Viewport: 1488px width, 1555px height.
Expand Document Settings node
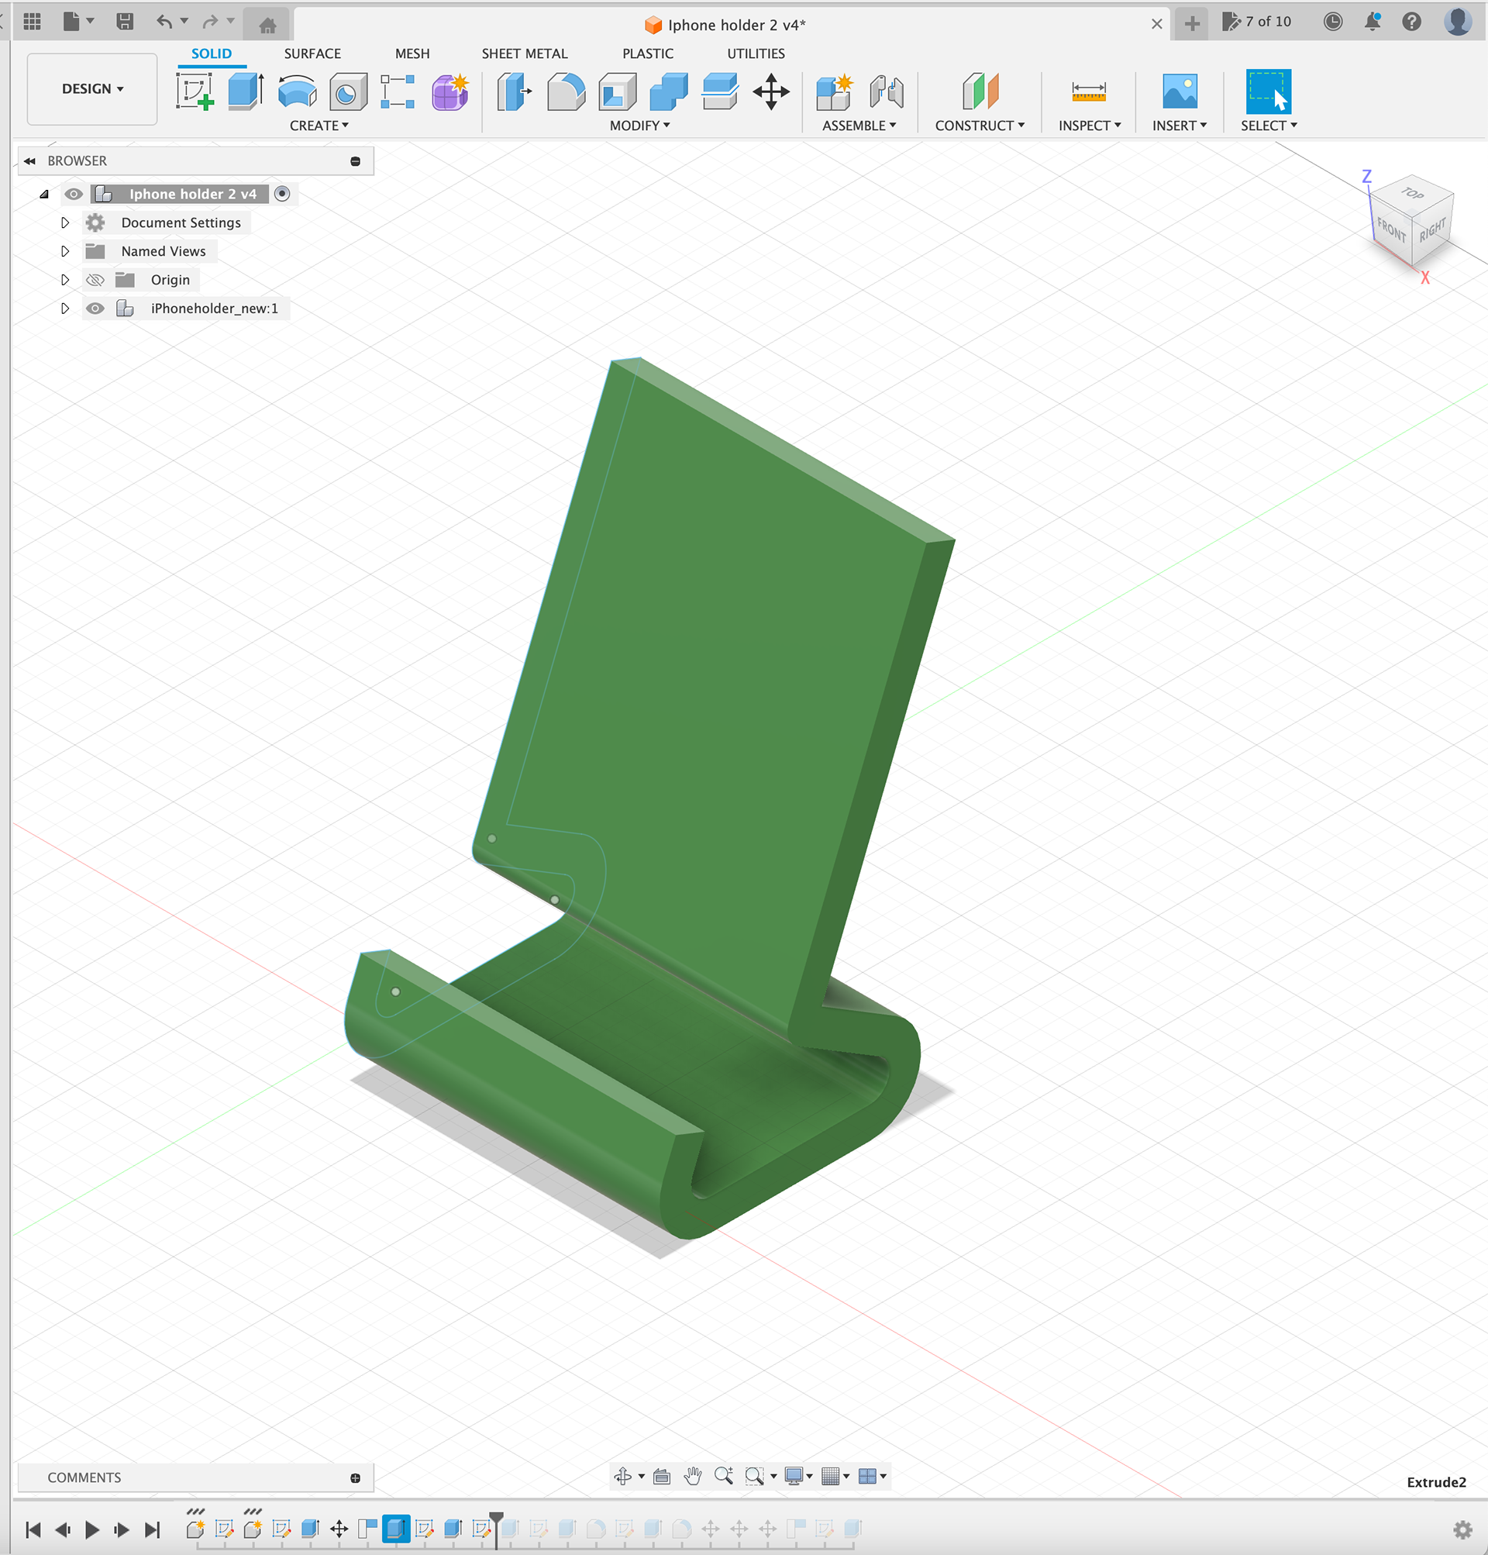tap(65, 222)
